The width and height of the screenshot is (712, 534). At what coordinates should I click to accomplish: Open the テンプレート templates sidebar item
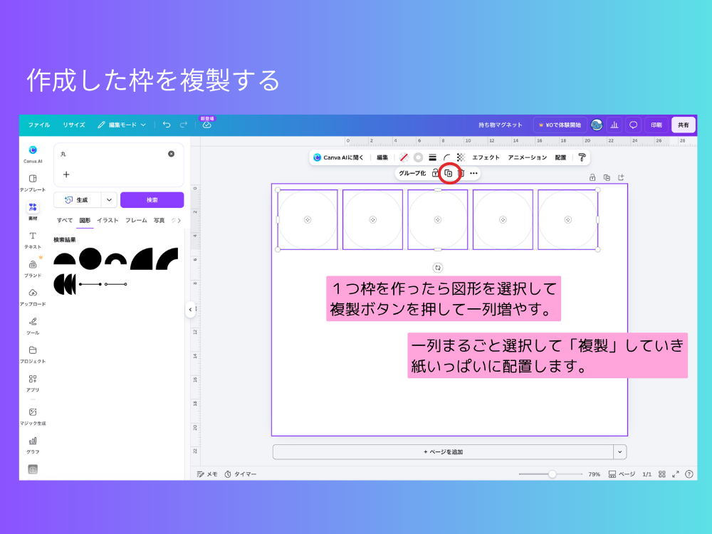click(33, 183)
